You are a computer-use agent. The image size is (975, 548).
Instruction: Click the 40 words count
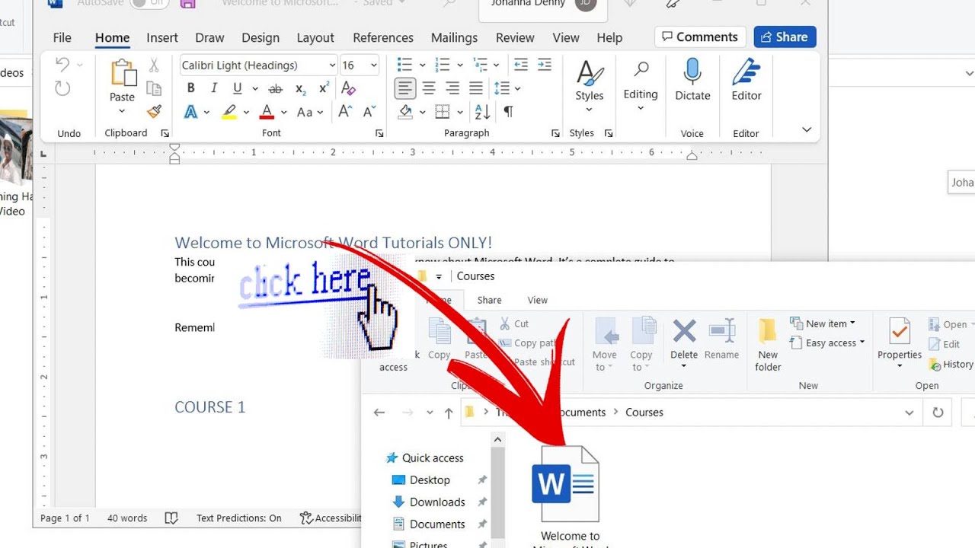(x=127, y=518)
